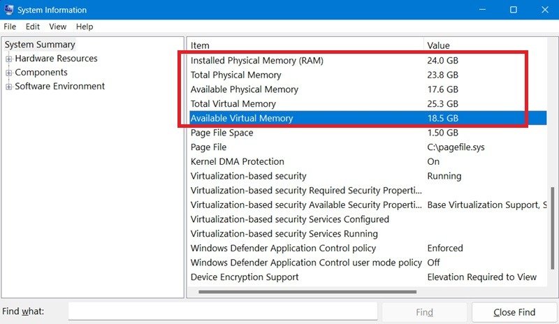Expand the Hardware Resources node
The height and width of the screenshot is (324, 559).
coord(9,59)
